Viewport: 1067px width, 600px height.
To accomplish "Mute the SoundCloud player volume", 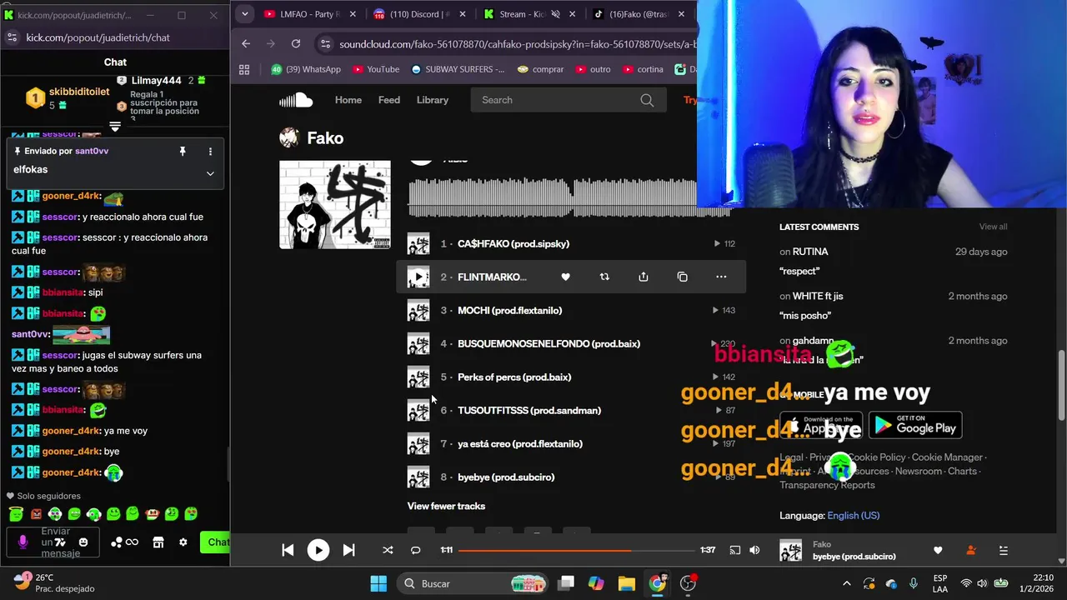I will click(754, 550).
